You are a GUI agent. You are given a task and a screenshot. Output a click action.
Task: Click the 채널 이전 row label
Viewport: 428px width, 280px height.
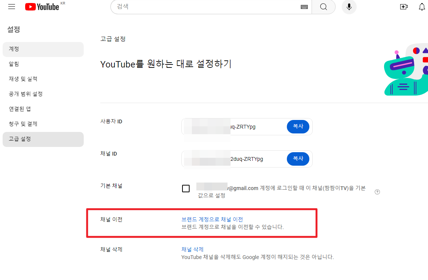[x=112, y=220]
